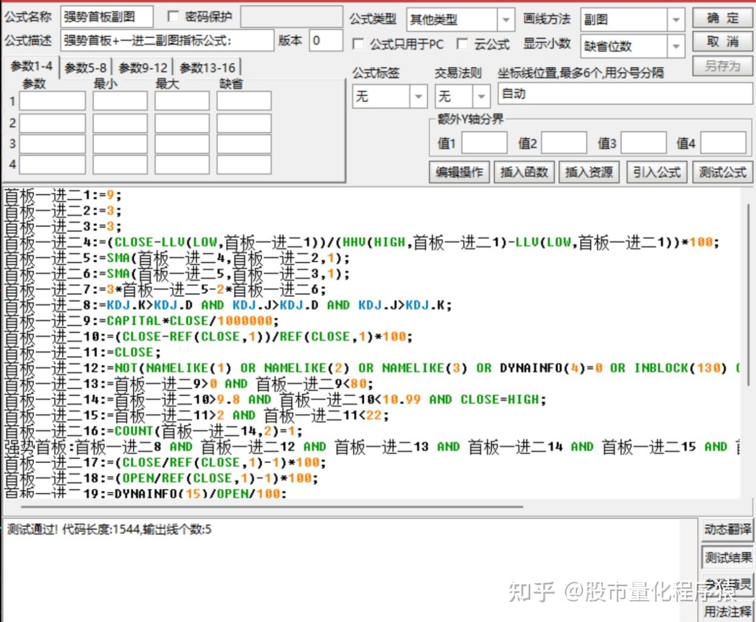Enable the 公式只用于PC checkbox
Image resolution: width=756 pixels, height=622 pixels.
click(x=358, y=44)
